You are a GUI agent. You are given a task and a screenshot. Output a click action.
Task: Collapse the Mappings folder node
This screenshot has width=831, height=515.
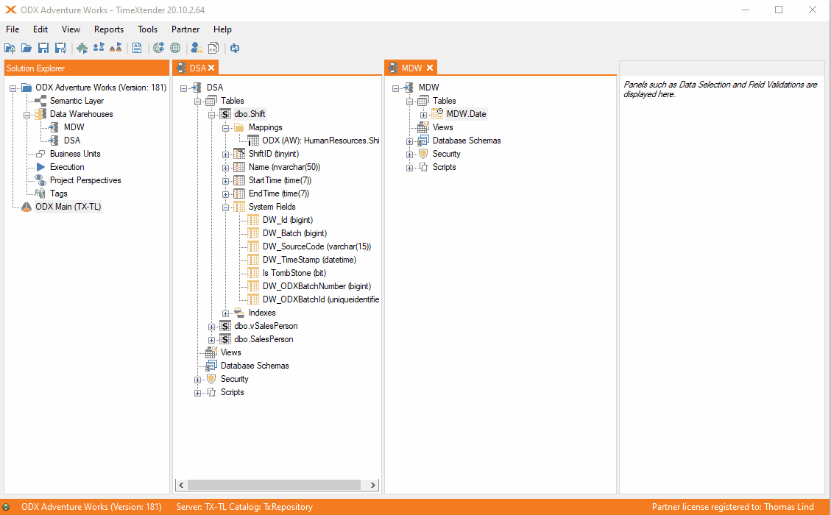pyautogui.click(x=225, y=128)
